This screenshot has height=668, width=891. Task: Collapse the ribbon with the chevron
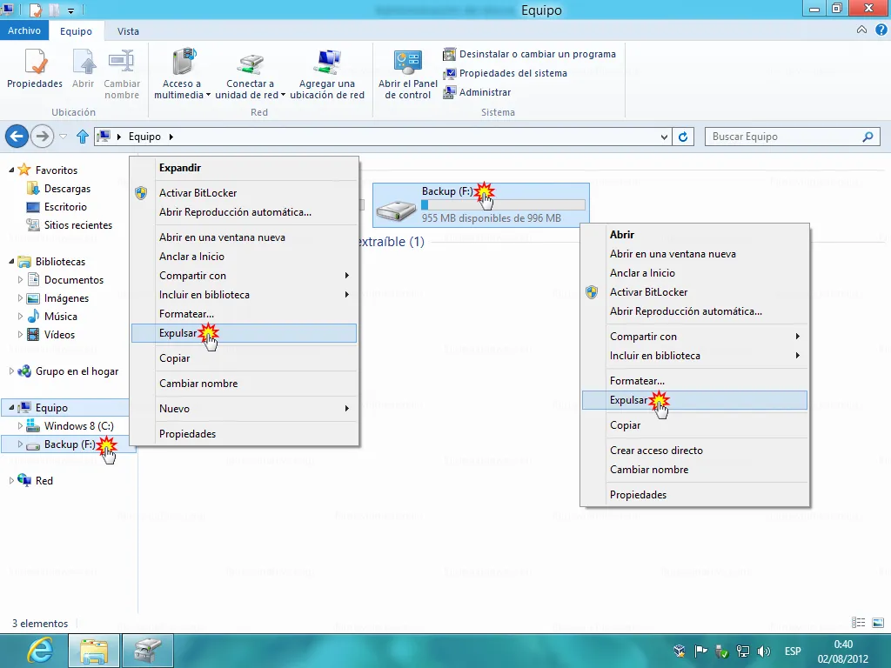[x=861, y=30]
